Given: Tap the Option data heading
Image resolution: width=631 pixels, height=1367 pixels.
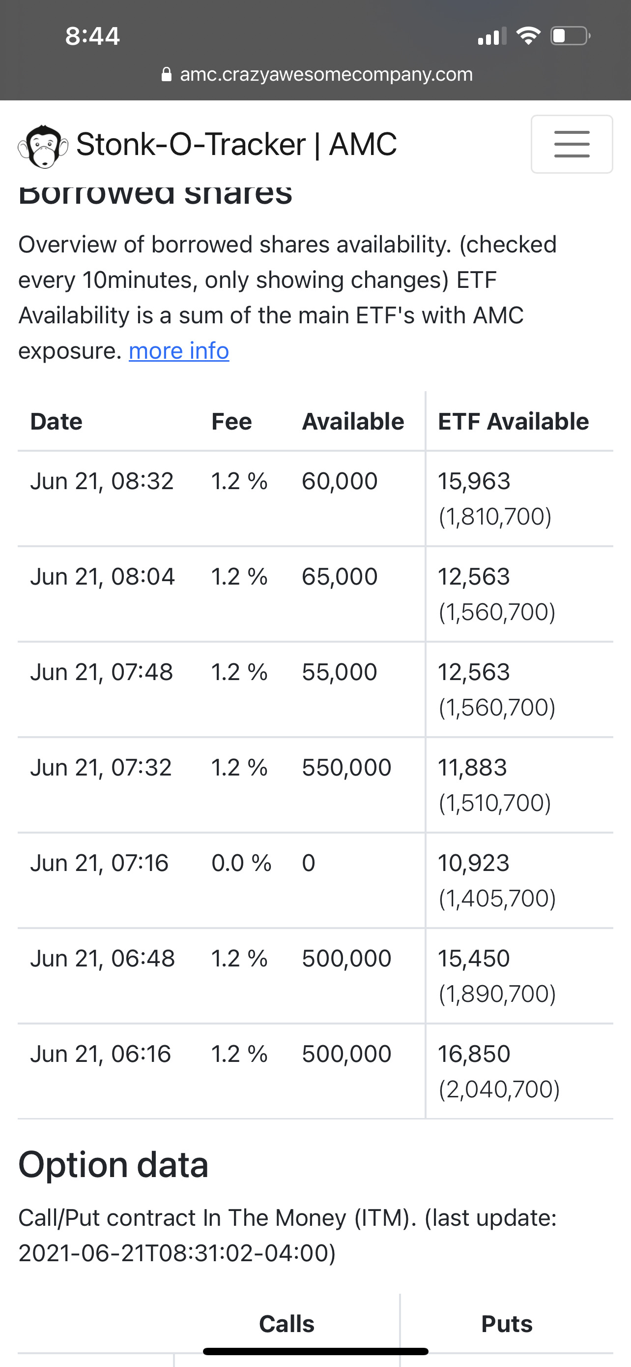Looking at the screenshot, I should [x=114, y=1165].
